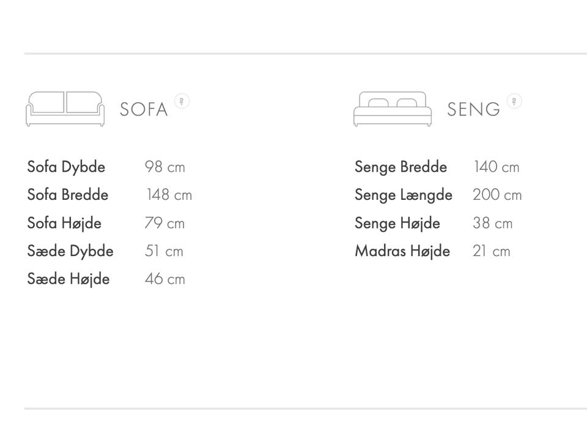The image size is (587, 426).
Task: Click the Sofa Bredde label
Action: click(68, 195)
